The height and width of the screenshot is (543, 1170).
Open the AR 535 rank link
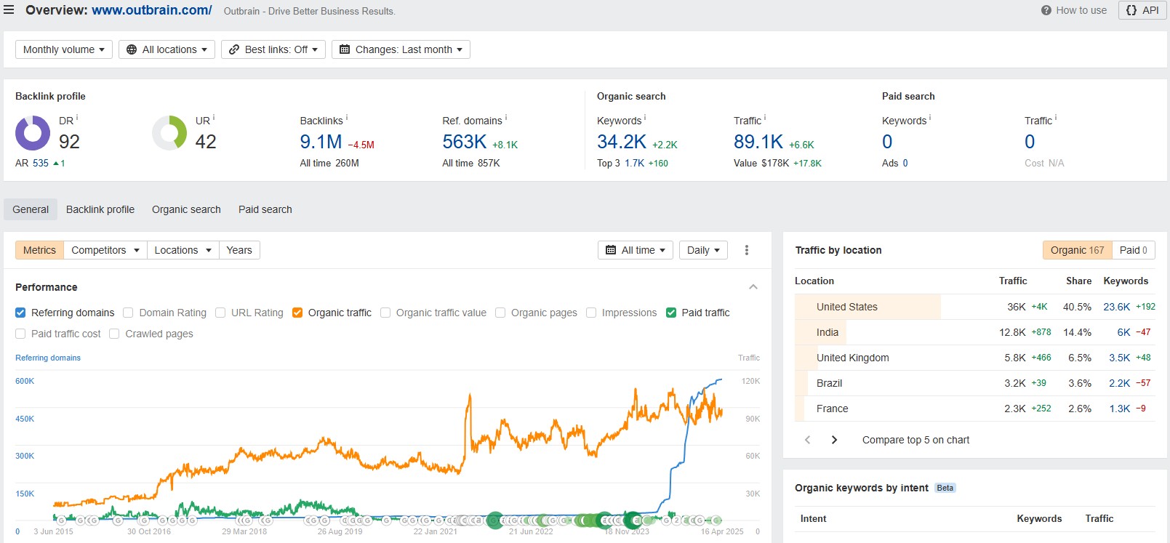point(41,163)
